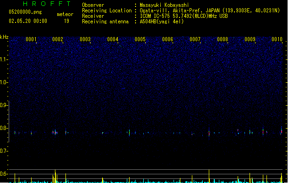
Task: Click the 0006 minute time marker
Action: pos(168,39)
